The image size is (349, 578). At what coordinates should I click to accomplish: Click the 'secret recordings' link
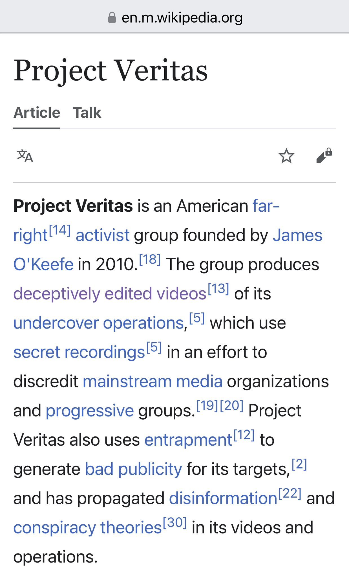click(79, 352)
